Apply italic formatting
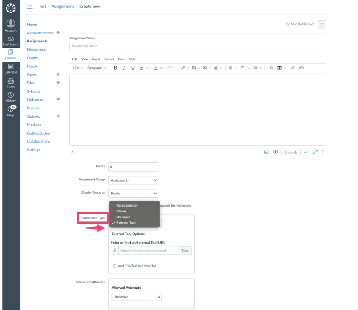 click(x=124, y=68)
